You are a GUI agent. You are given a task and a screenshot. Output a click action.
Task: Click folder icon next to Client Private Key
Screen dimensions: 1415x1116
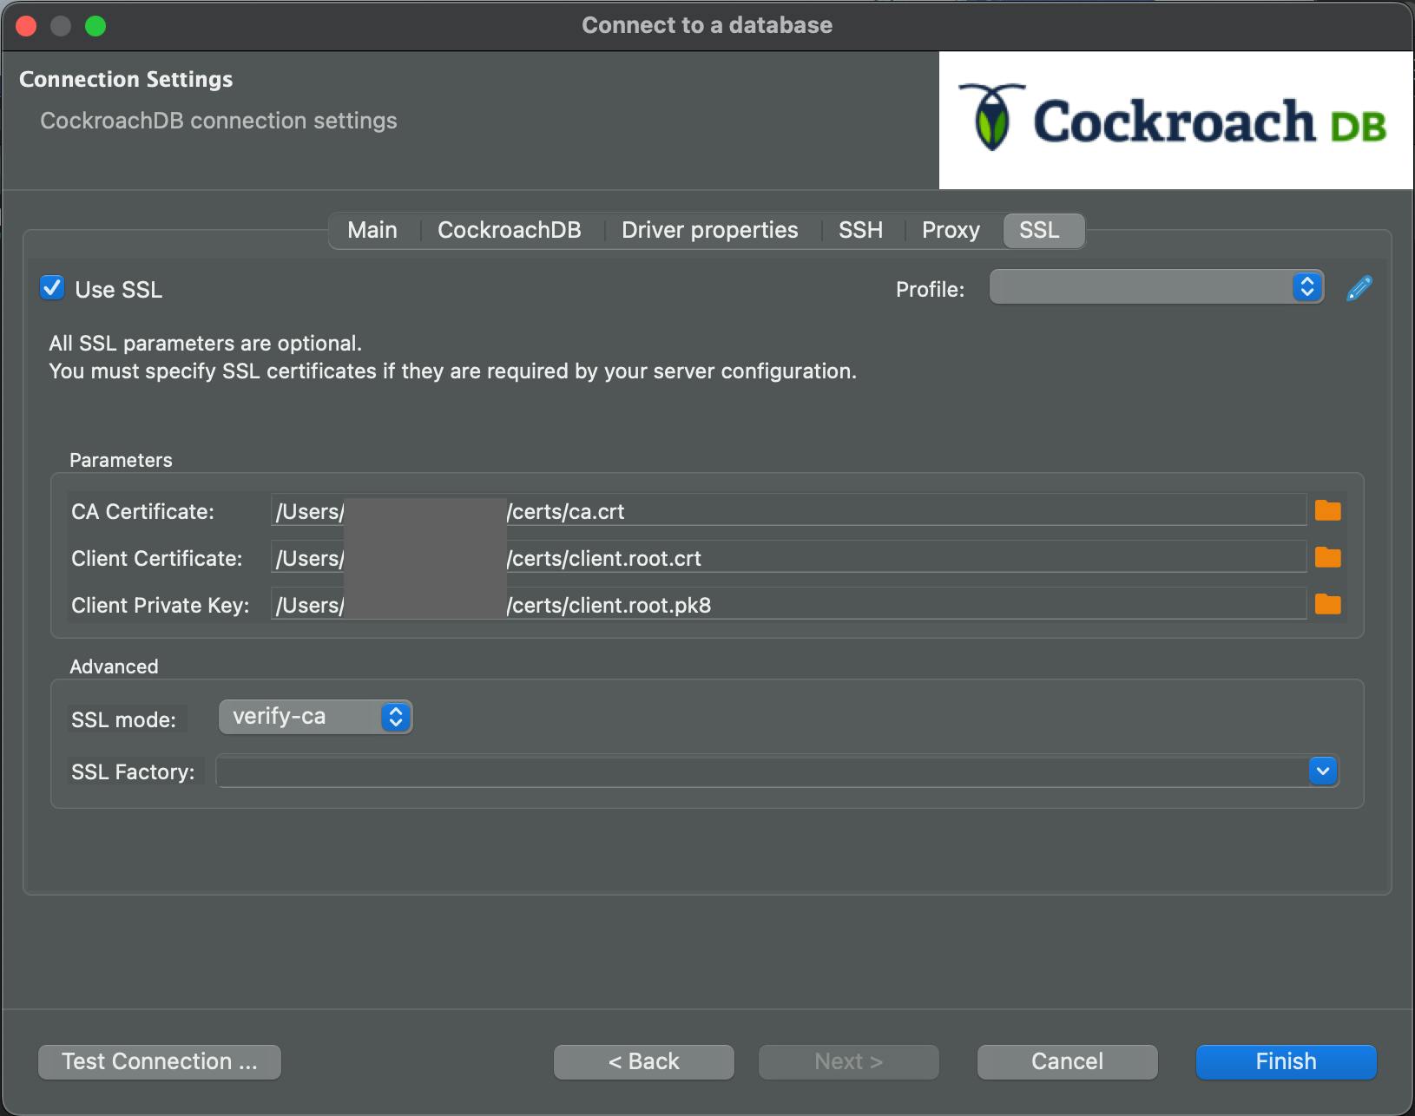1327,605
